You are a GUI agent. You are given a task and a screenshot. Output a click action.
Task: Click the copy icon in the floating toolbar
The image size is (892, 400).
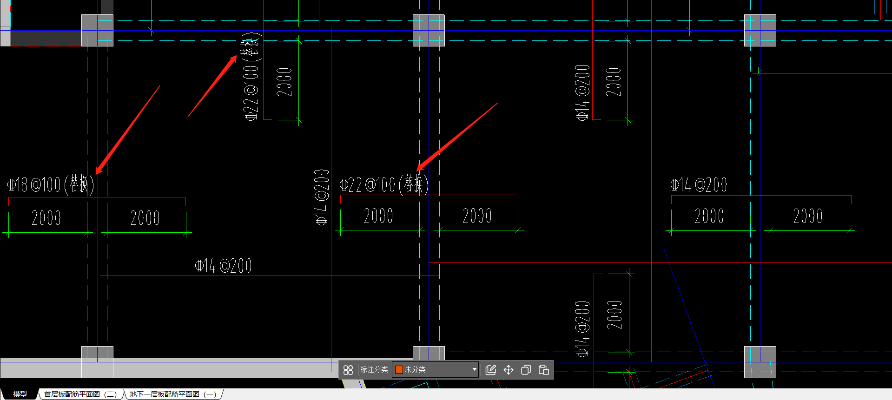click(x=526, y=370)
